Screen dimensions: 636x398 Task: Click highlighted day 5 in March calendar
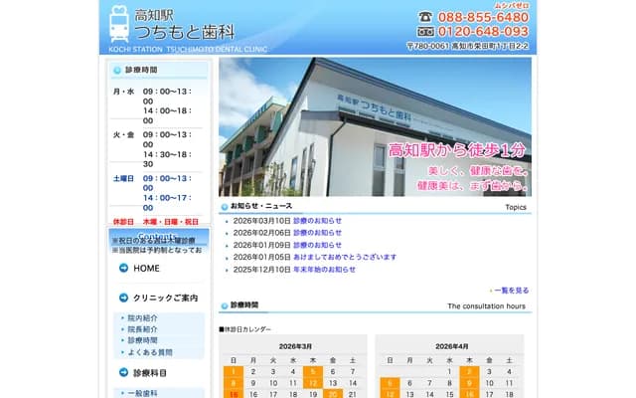[x=313, y=371]
